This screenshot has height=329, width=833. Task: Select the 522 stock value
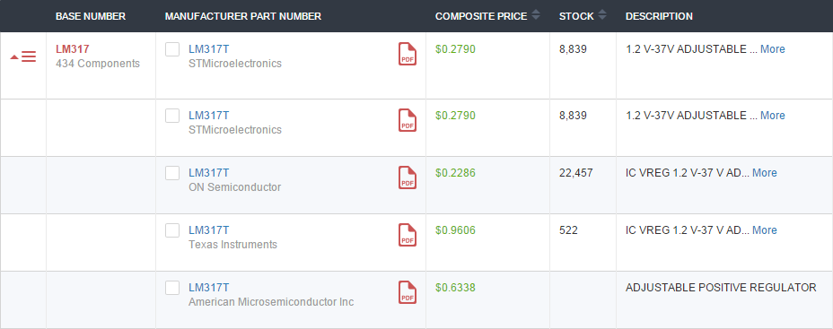click(x=568, y=230)
